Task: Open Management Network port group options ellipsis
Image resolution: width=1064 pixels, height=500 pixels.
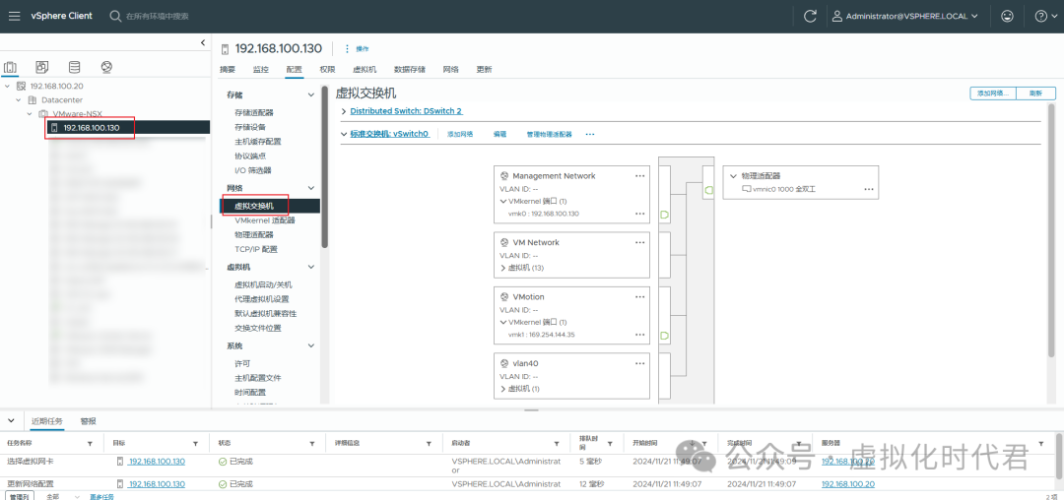Action: (x=639, y=175)
